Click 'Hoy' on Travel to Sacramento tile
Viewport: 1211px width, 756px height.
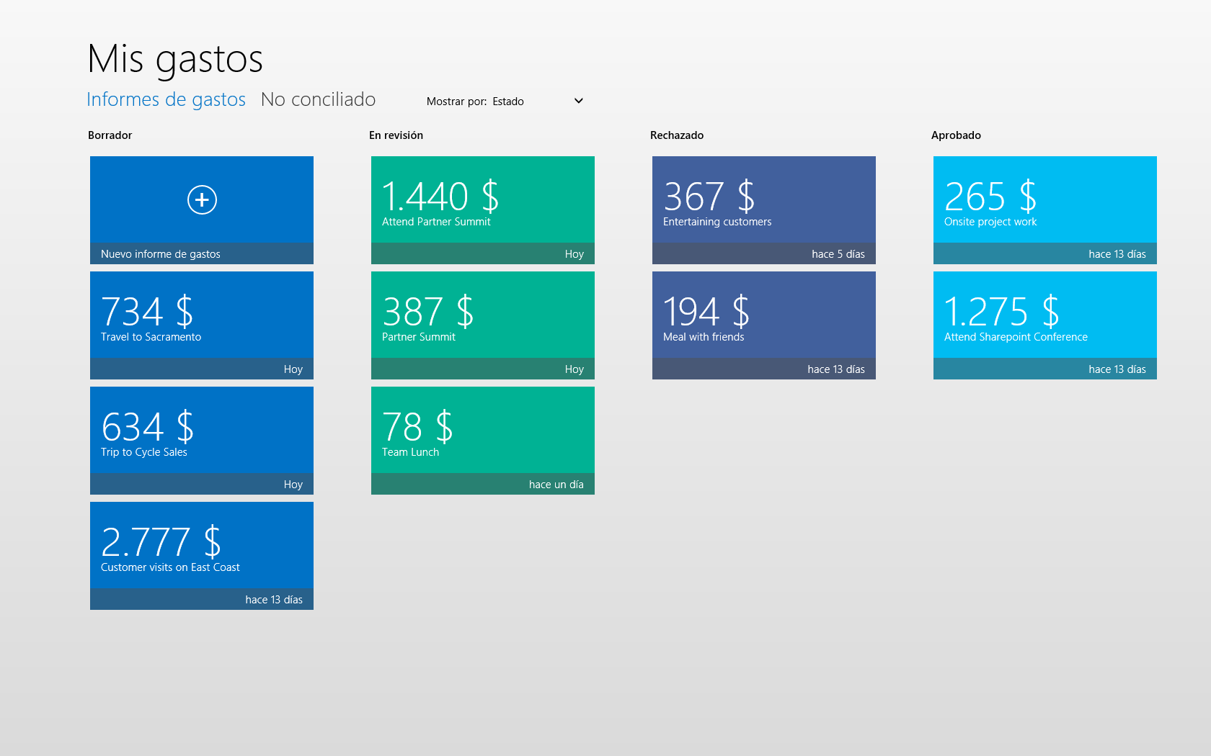293,369
